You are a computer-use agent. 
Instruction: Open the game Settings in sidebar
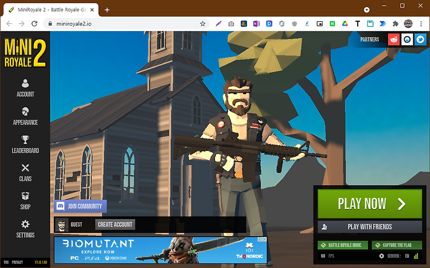pyautogui.click(x=25, y=229)
